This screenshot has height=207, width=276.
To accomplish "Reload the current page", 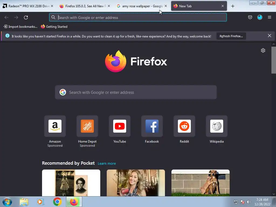I will [x=26, y=18].
